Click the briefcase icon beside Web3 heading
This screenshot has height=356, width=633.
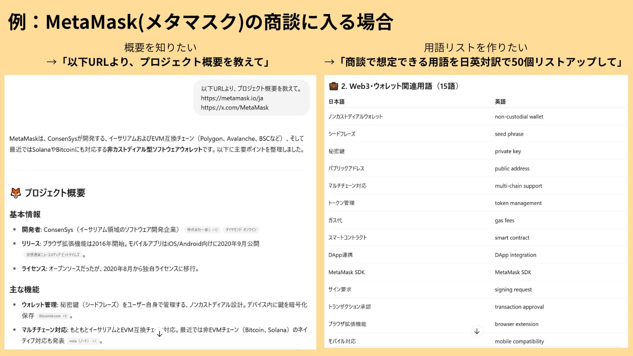333,86
